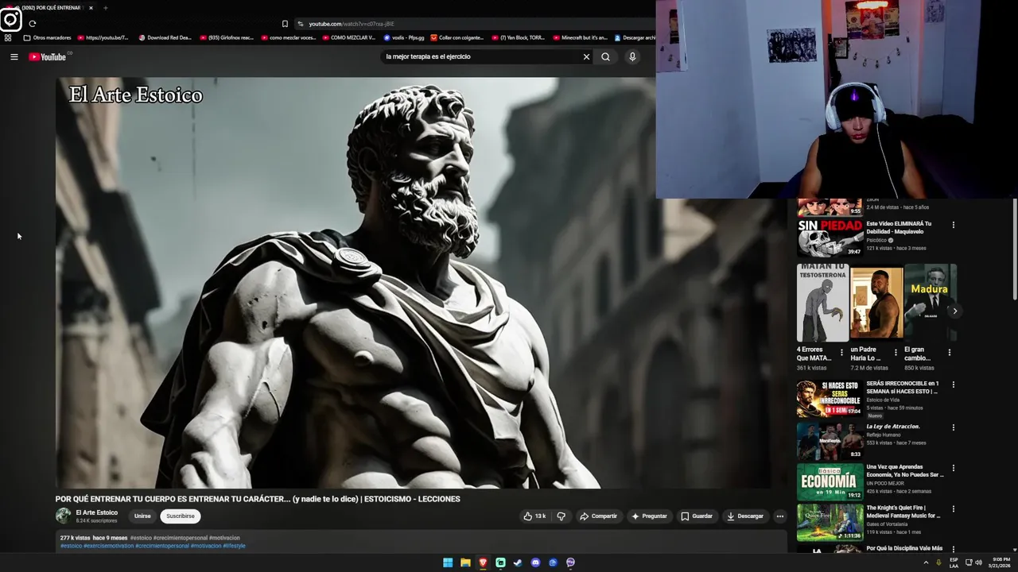Open Download Red Dea... bookmark

coord(165,37)
